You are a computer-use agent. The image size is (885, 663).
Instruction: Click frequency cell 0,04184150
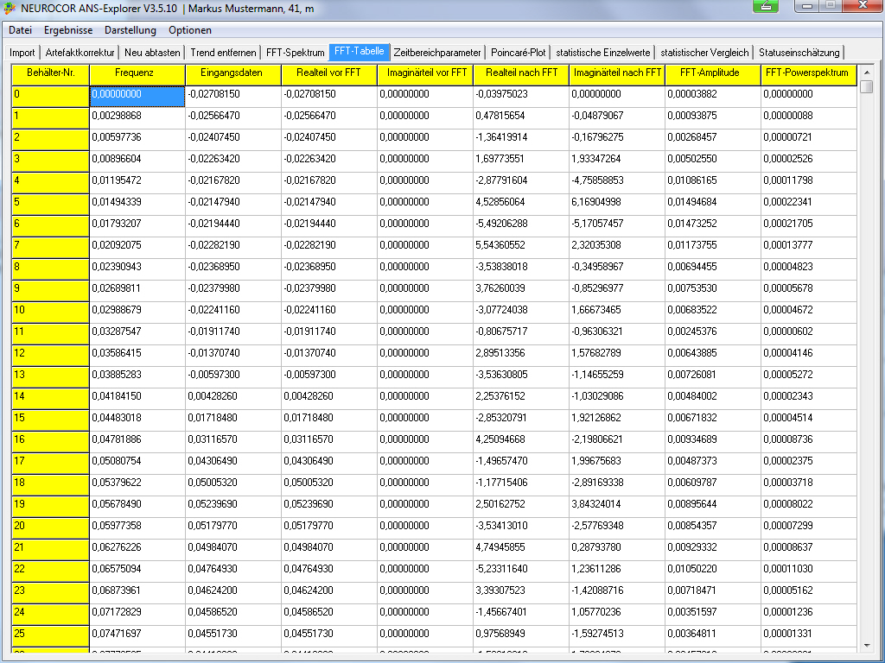click(x=137, y=399)
